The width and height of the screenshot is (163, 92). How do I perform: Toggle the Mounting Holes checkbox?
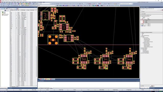[x=143, y=51]
